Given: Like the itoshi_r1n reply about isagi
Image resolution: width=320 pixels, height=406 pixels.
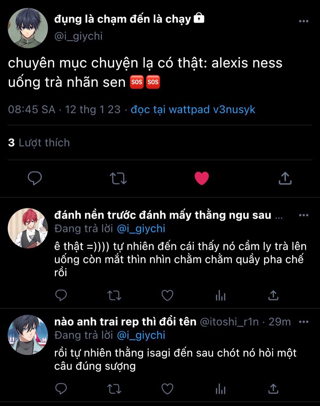Looking at the screenshot, I should 167,389.
